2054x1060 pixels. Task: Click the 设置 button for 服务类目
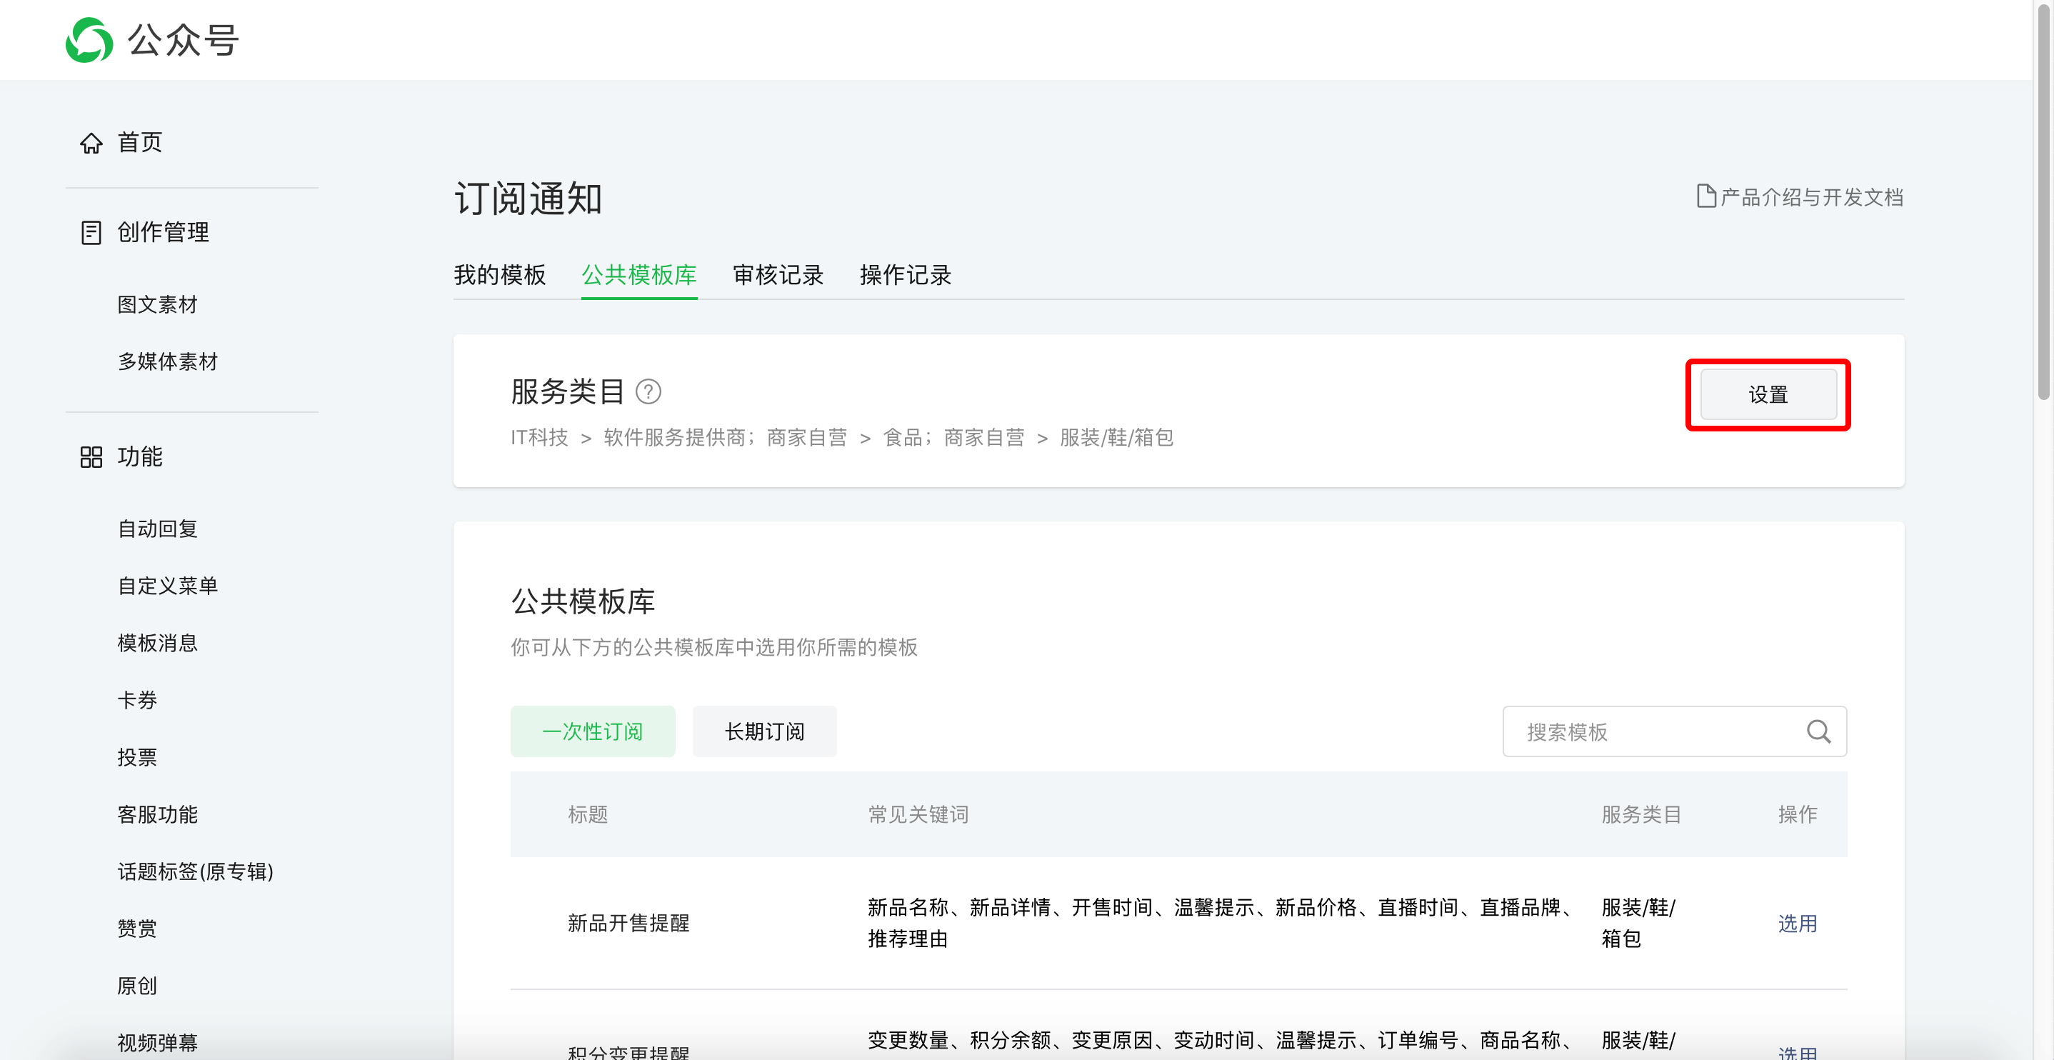(1768, 395)
